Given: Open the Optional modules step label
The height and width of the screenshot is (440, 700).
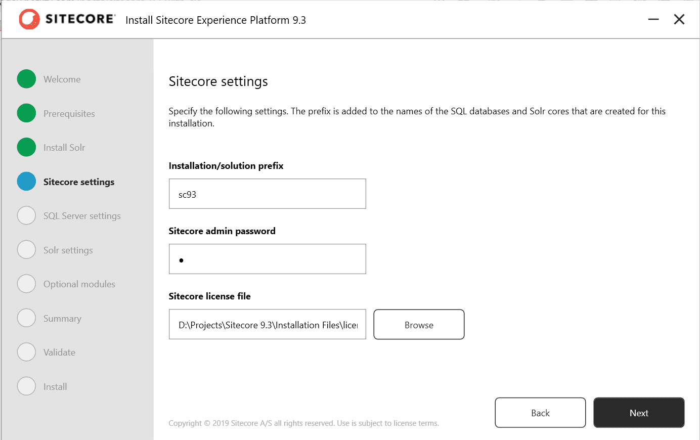Looking at the screenshot, I should (79, 284).
